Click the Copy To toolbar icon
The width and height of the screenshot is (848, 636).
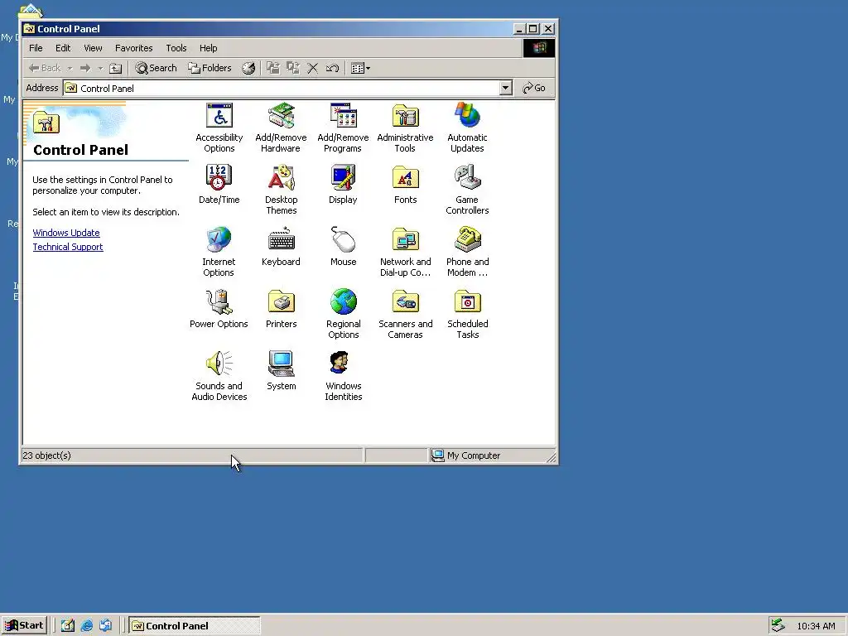coord(292,68)
